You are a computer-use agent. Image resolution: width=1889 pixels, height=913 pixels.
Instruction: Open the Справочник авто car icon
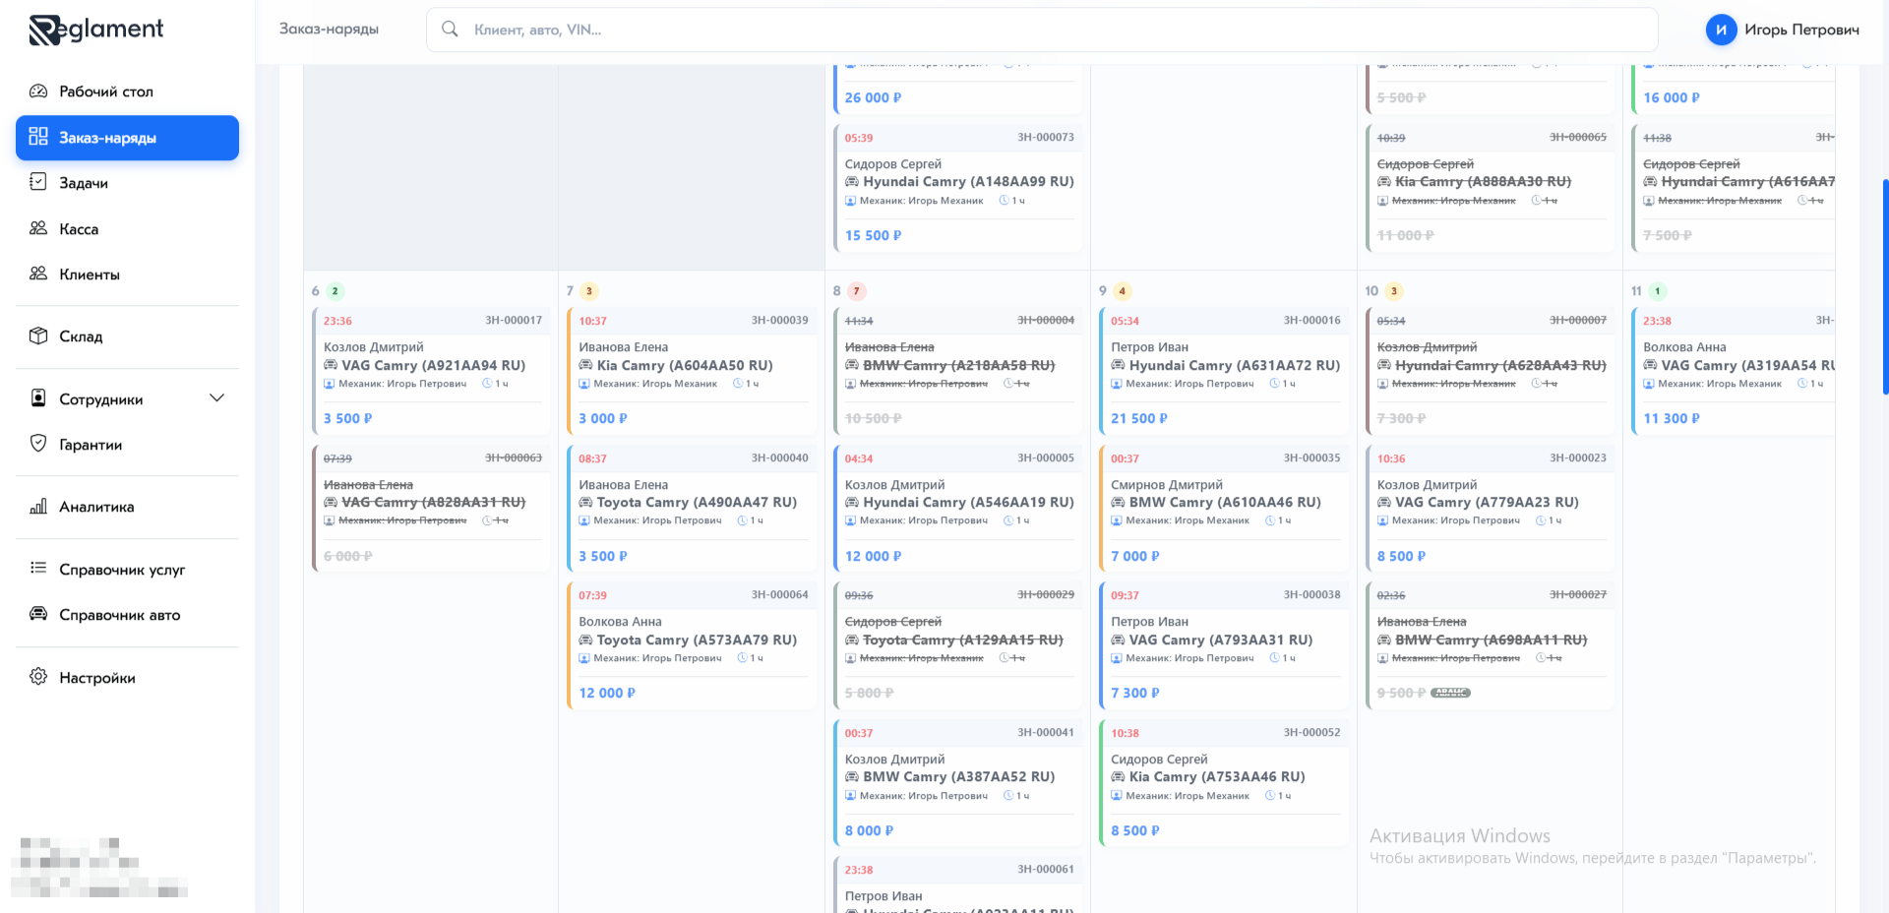(38, 614)
